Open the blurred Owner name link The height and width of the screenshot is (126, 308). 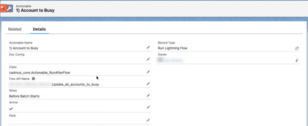[171, 60]
